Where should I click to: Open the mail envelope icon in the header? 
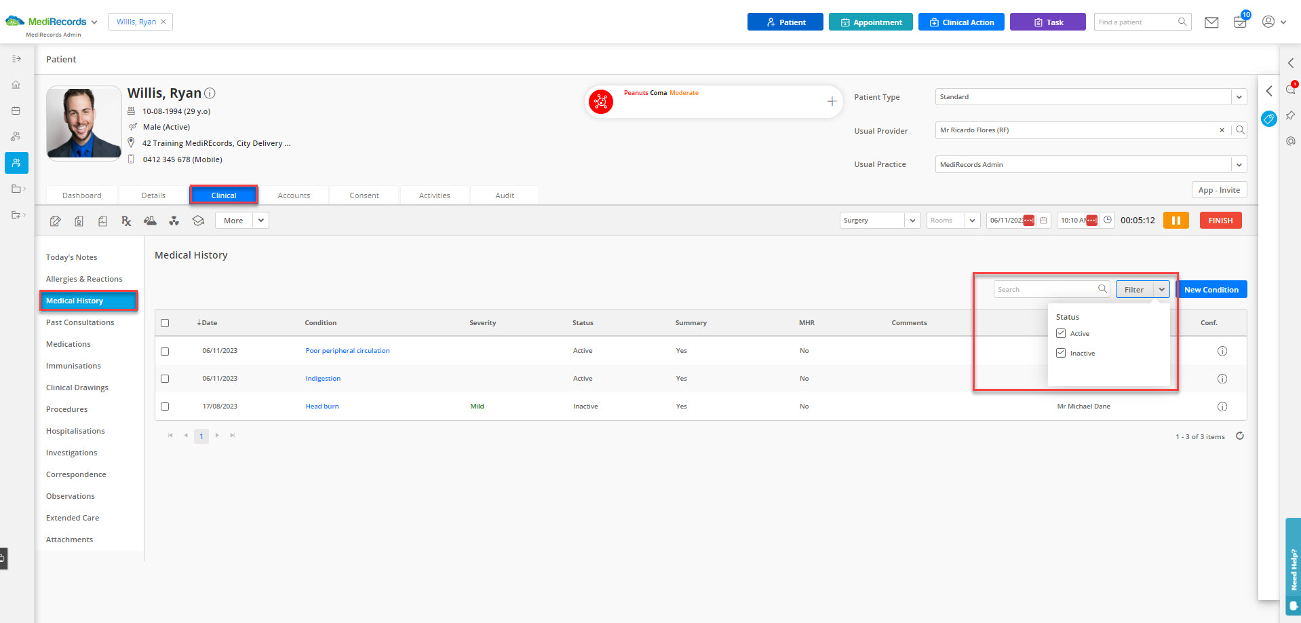pyautogui.click(x=1211, y=22)
